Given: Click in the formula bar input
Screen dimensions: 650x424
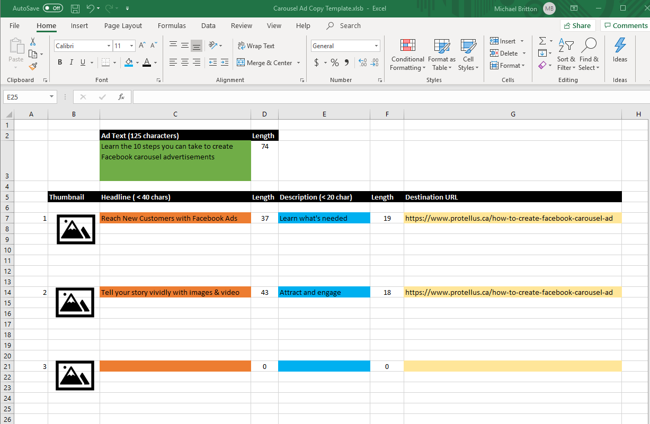Looking at the screenshot, I should pos(391,97).
